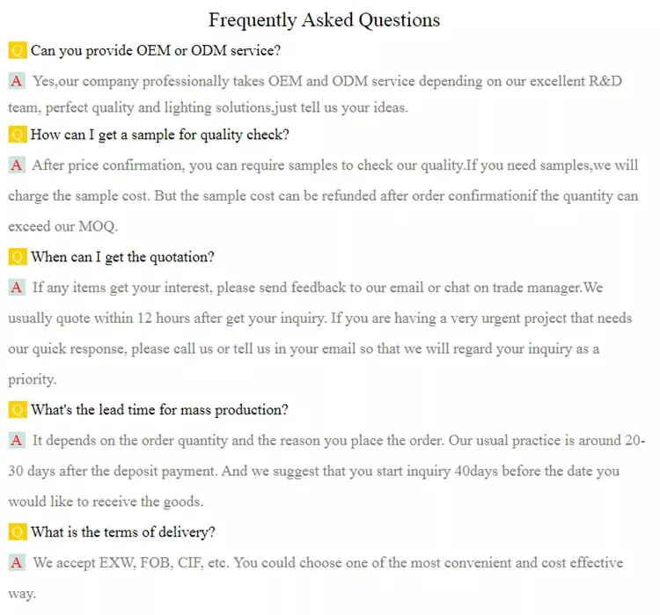The height and width of the screenshot is (615, 660).
Task: Click the A icon before "If any items"
Action: pyautogui.click(x=17, y=288)
